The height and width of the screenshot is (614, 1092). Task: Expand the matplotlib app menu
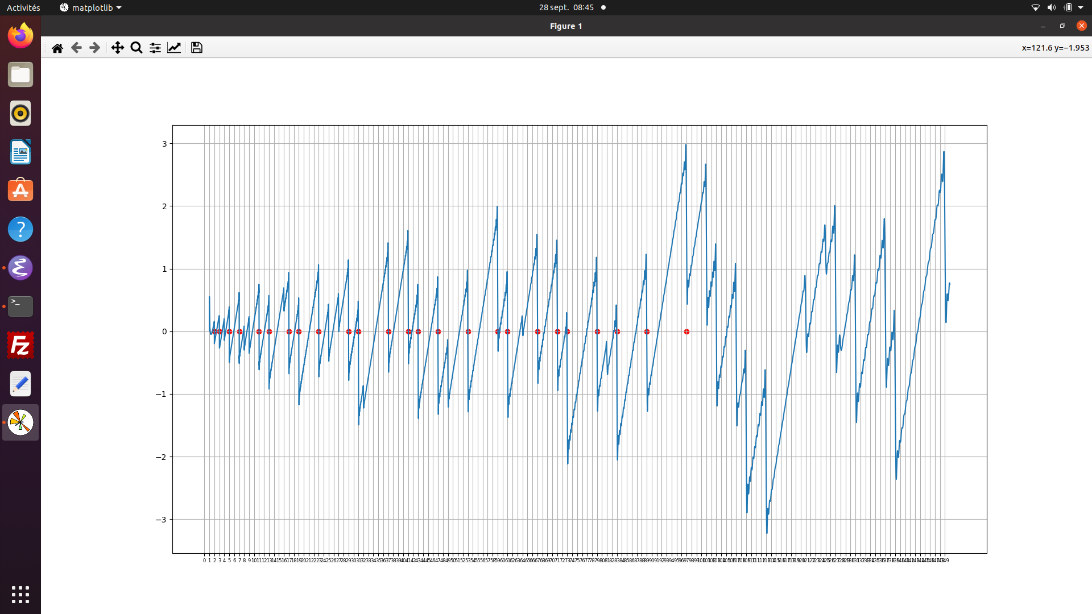91,7
